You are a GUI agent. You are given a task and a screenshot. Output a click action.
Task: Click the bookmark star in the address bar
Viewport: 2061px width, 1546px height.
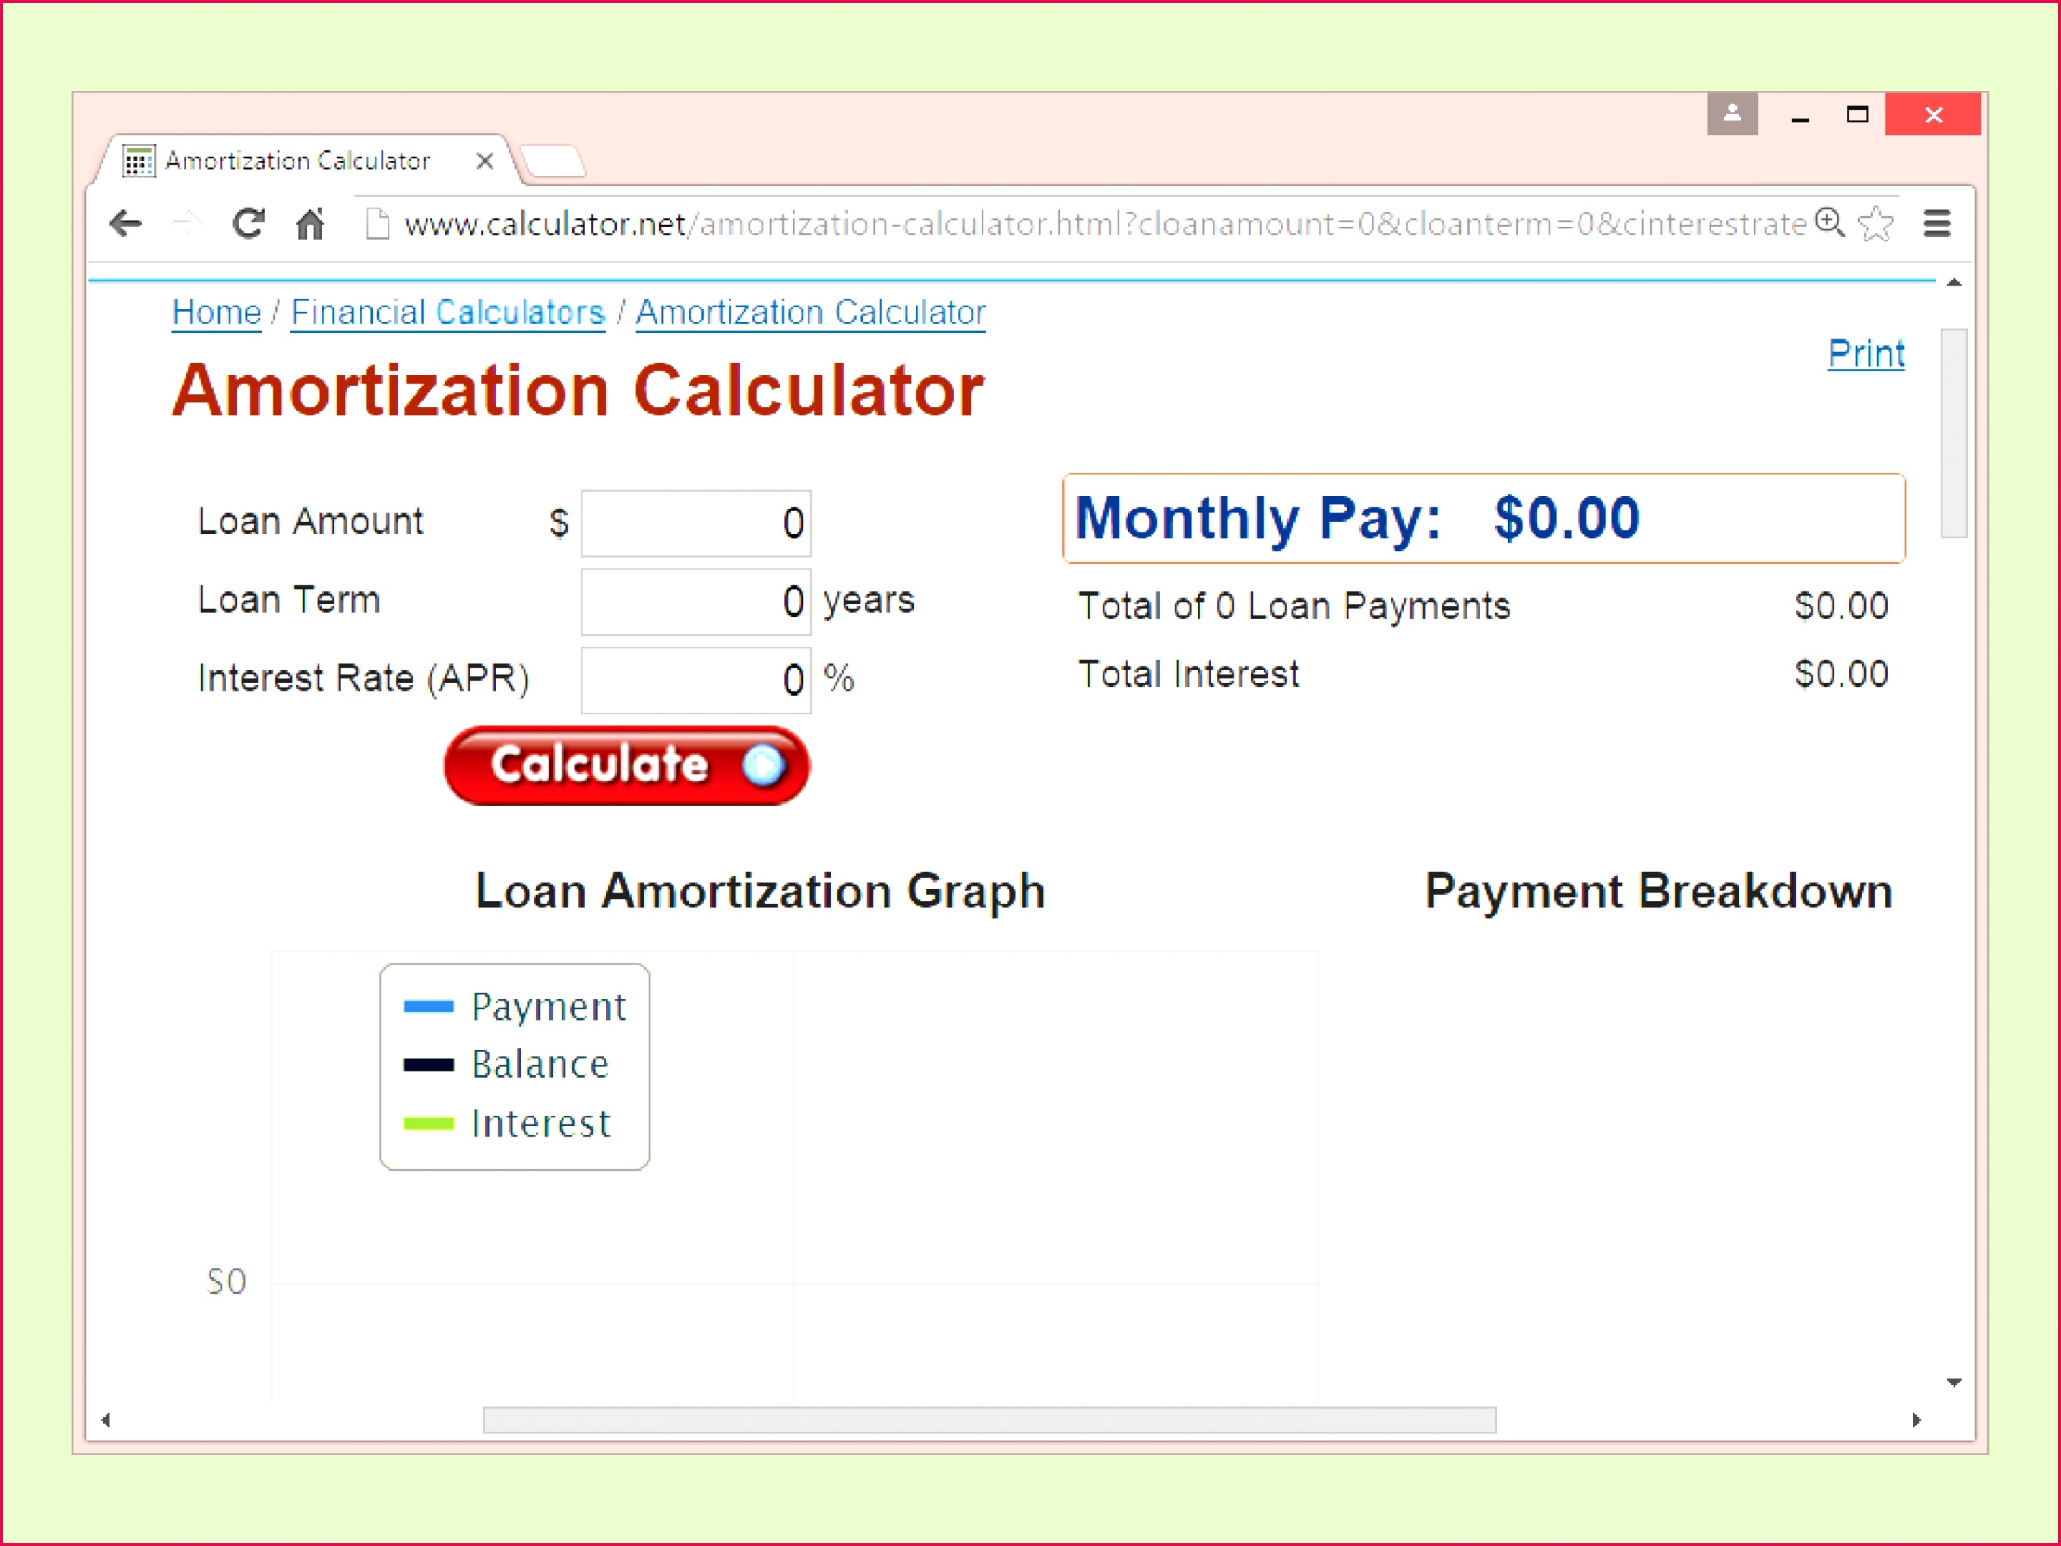point(1876,223)
